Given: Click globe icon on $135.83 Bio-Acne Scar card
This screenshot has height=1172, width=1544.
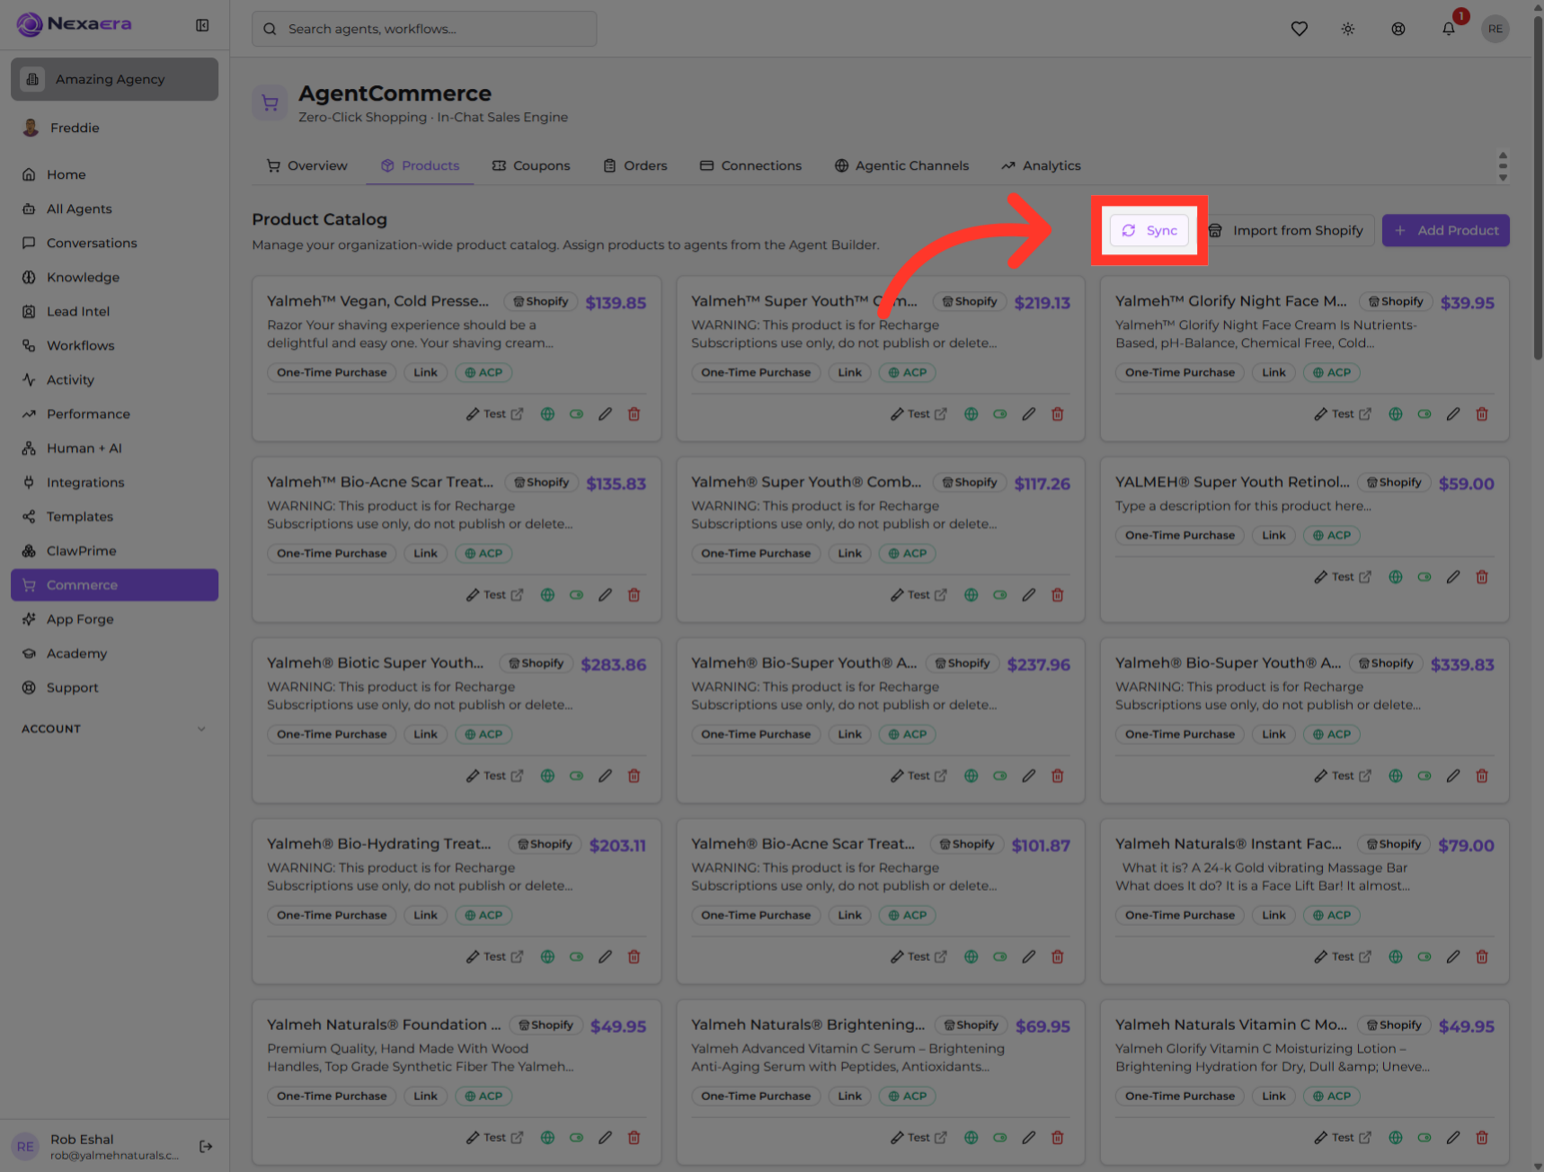Looking at the screenshot, I should (x=547, y=595).
